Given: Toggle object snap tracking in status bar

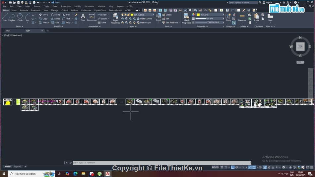Looking at the screenshot, I should click(x=250, y=167).
